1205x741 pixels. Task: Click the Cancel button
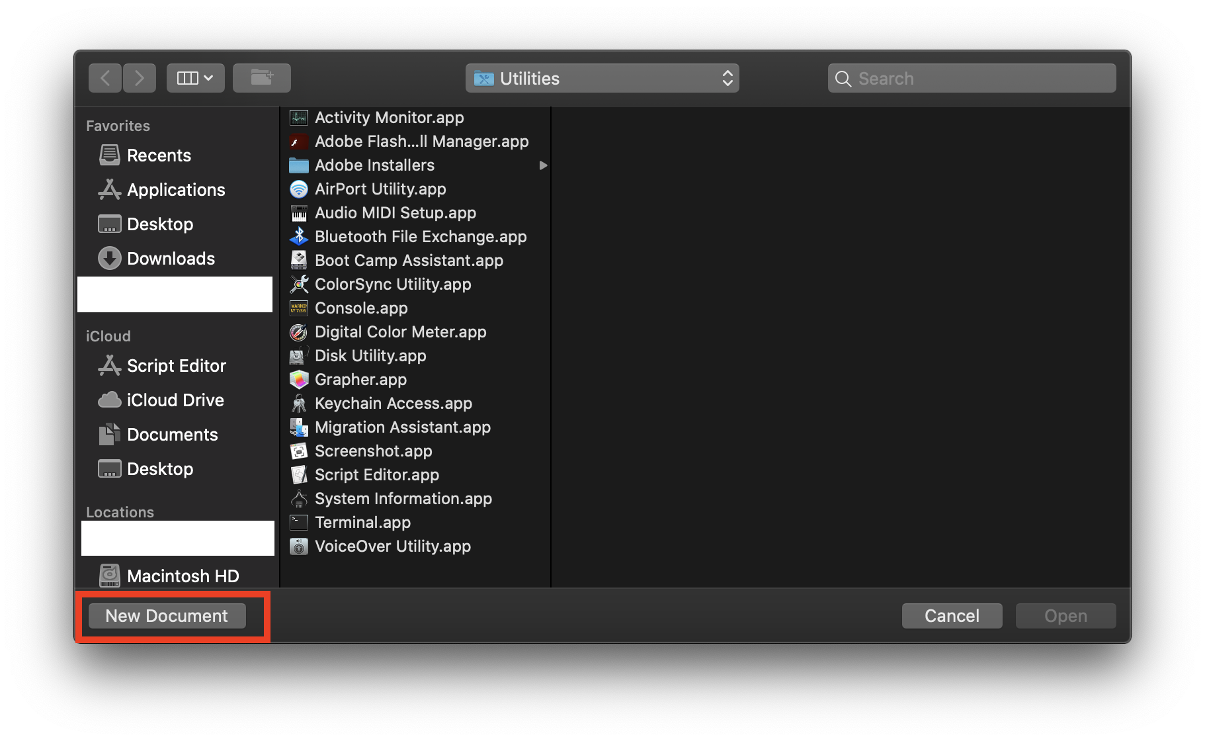click(x=952, y=615)
